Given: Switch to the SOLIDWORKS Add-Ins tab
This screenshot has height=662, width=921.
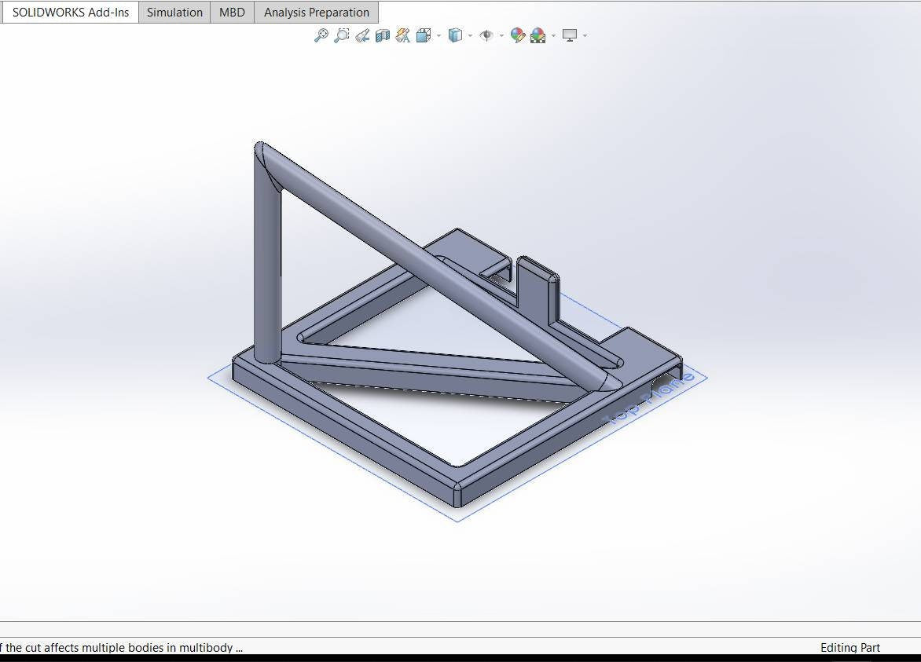Looking at the screenshot, I should [x=71, y=13].
